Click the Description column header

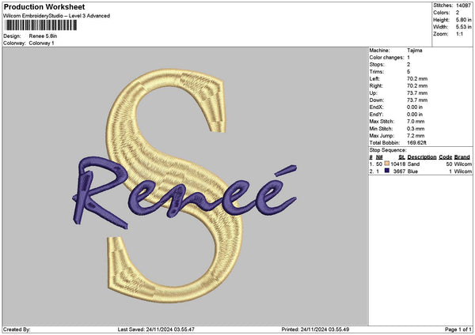422,157
